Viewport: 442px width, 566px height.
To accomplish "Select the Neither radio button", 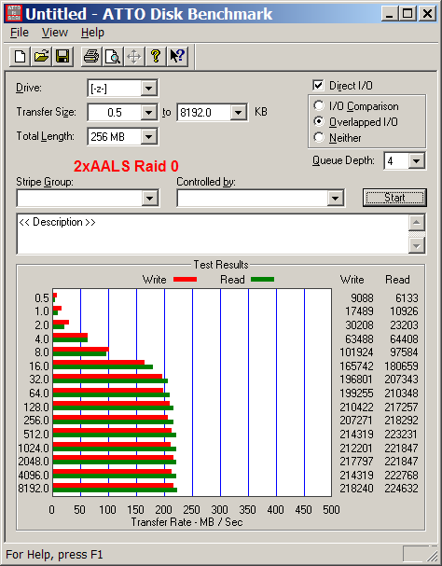I will click(319, 137).
